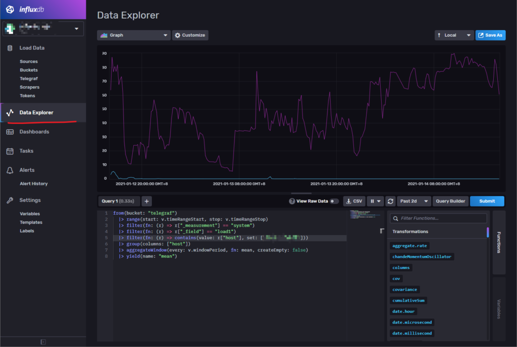Click the Dashboards grid icon

click(x=10, y=131)
